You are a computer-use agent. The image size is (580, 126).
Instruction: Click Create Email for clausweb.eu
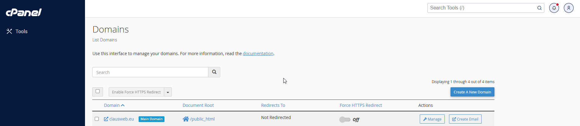465,119
